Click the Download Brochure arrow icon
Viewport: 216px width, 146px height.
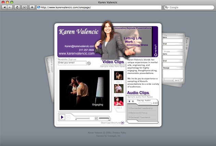[122, 123]
